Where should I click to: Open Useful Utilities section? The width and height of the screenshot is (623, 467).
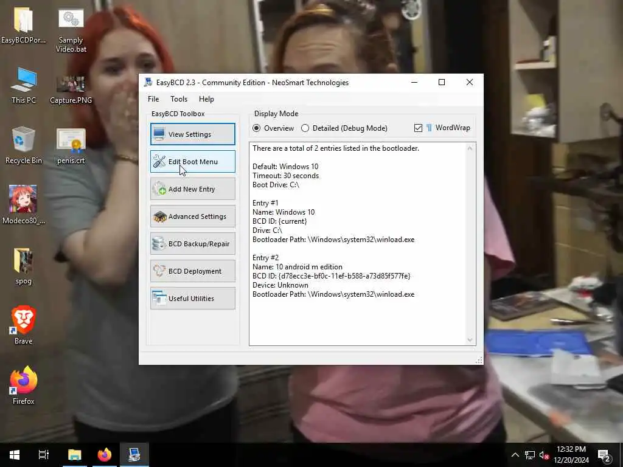pyautogui.click(x=193, y=299)
